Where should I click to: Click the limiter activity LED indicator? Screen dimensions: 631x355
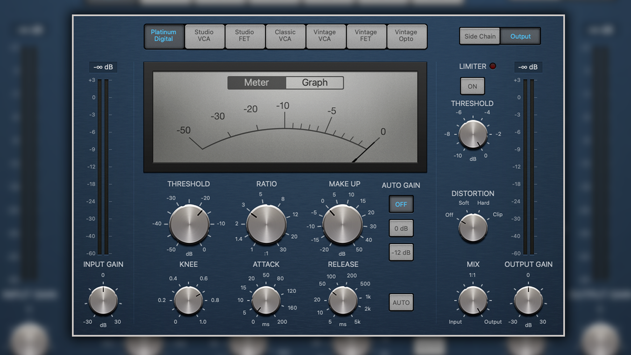pos(493,66)
